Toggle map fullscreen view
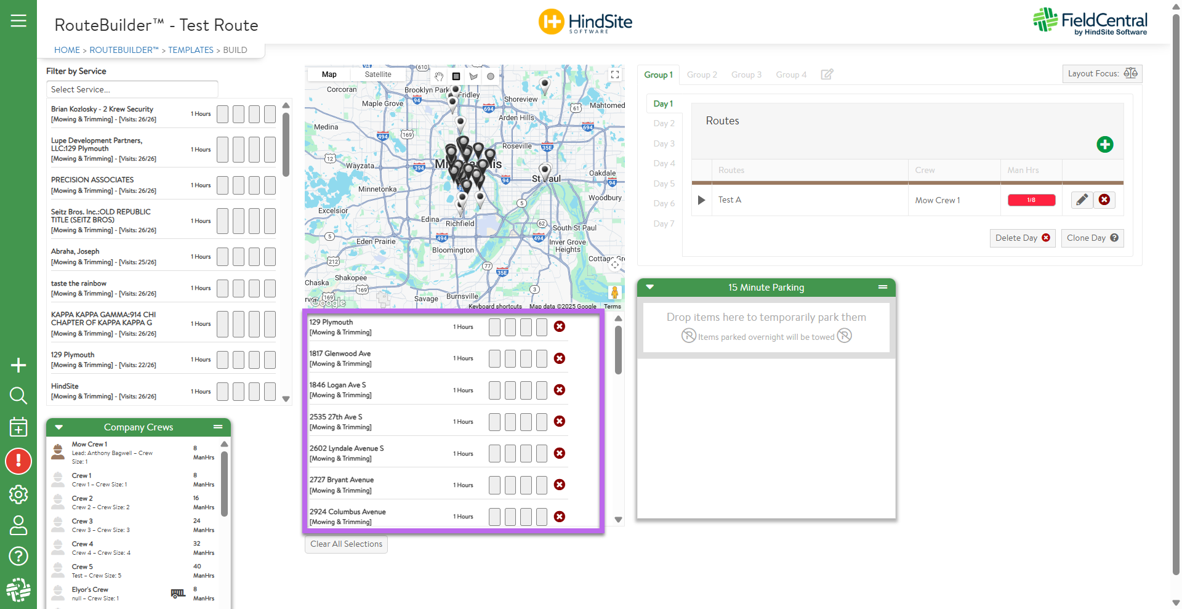 point(614,75)
